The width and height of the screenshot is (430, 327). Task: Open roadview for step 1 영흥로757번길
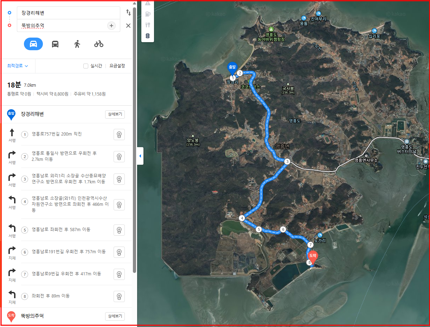[x=119, y=135]
